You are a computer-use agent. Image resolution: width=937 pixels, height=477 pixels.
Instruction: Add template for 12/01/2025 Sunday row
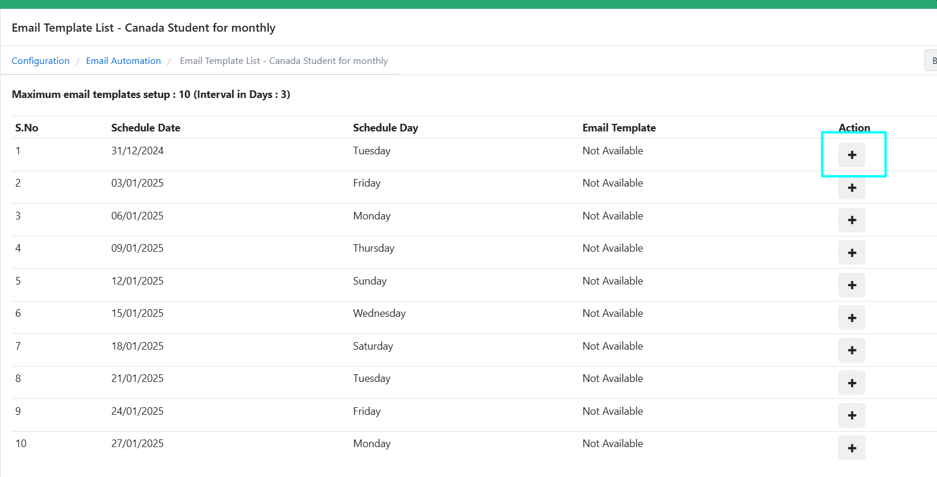tap(851, 285)
